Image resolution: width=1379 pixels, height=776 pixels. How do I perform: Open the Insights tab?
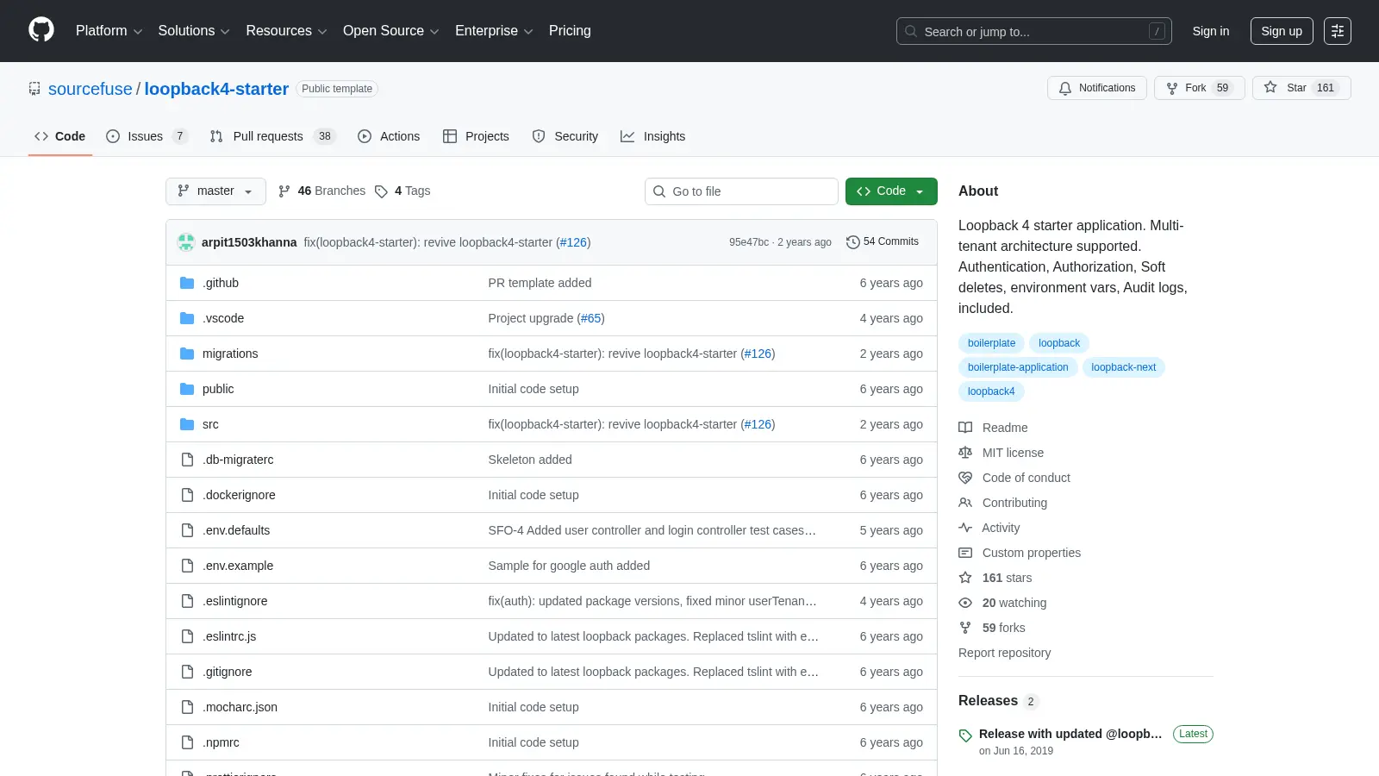653,136
